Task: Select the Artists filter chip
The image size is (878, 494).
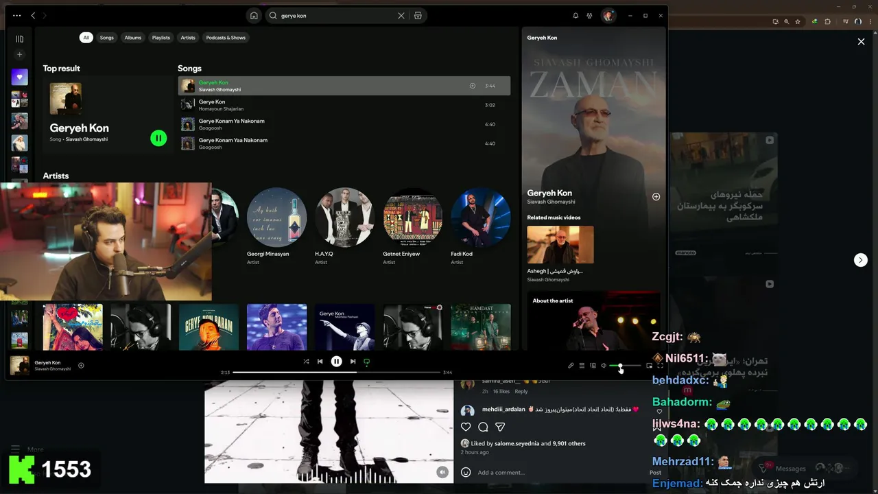Action: coord(188,38)
